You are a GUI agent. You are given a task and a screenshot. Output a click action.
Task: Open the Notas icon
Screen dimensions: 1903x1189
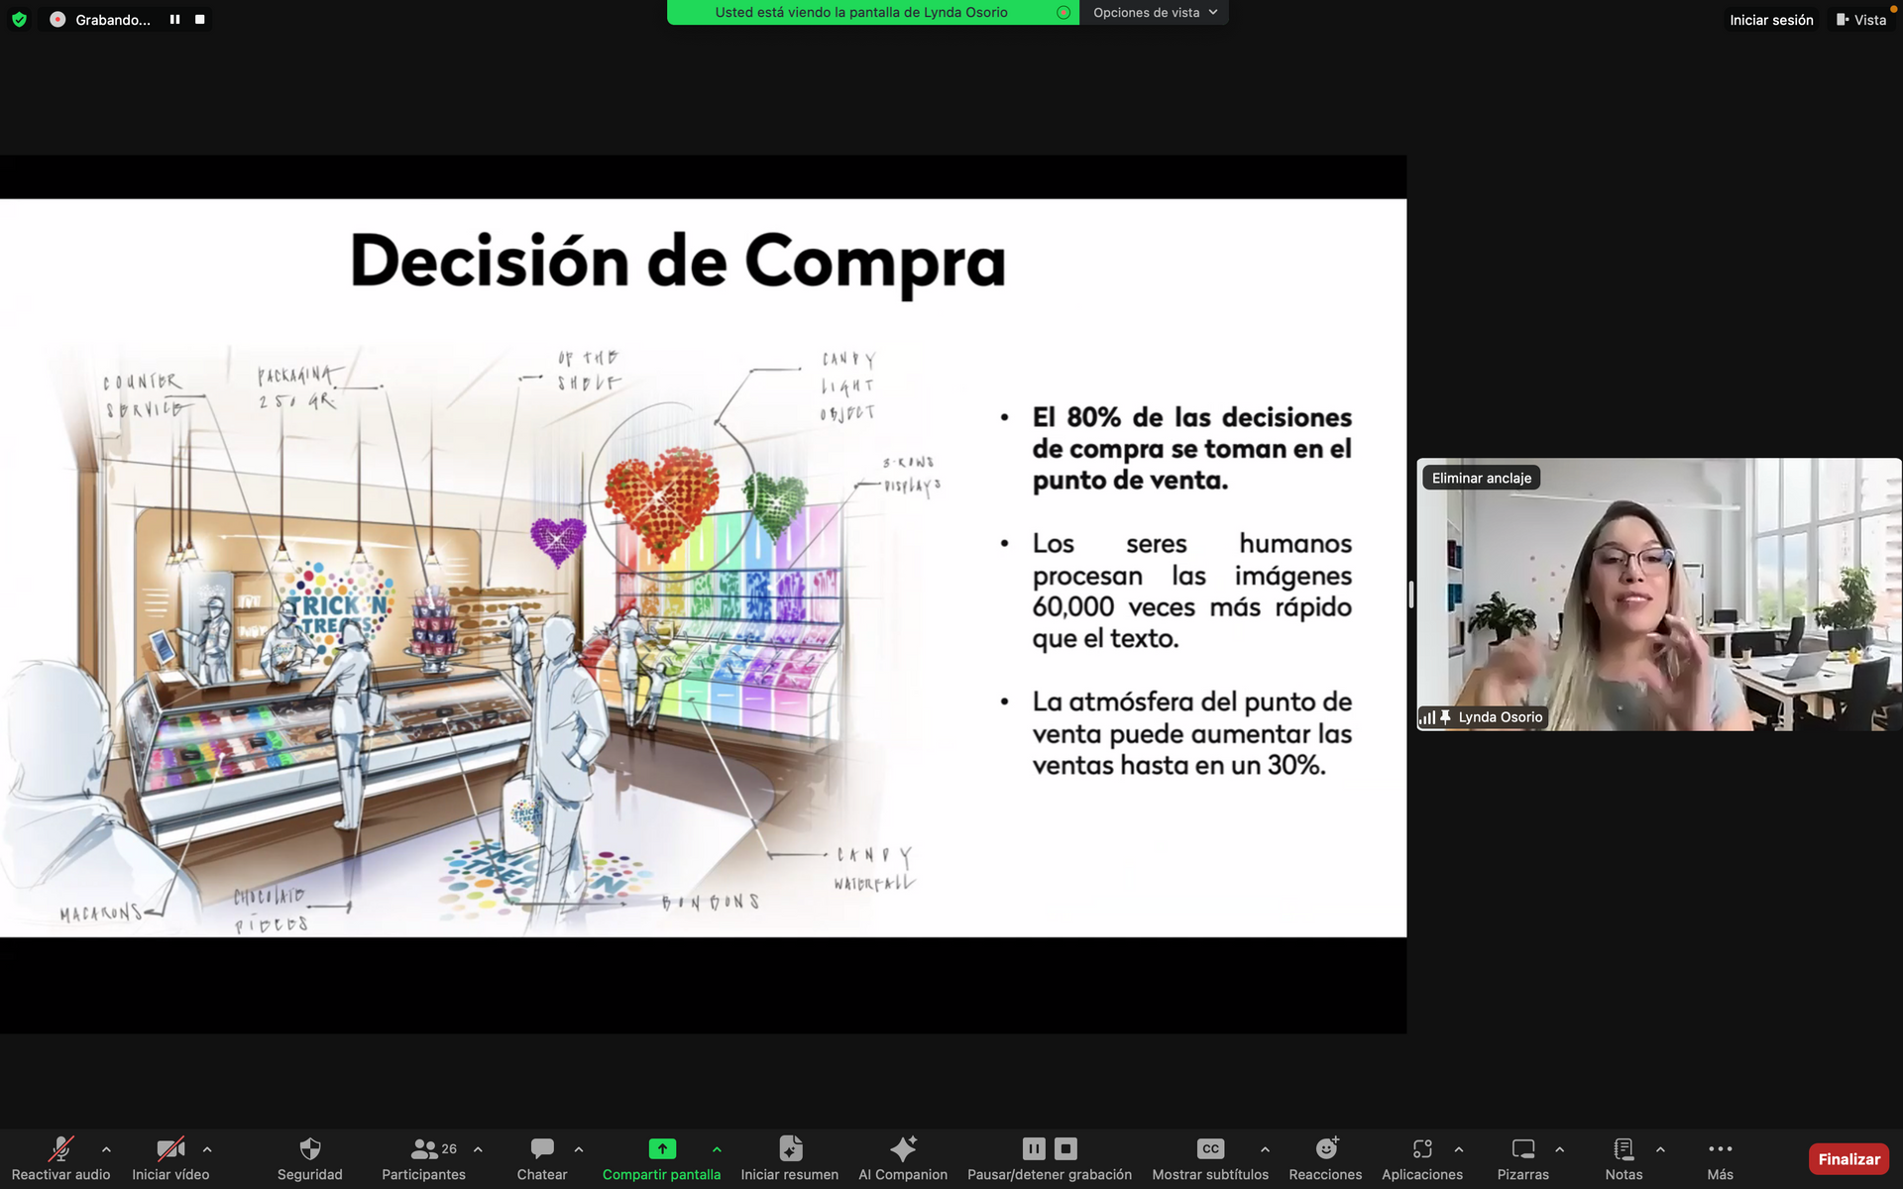click(1623, 1149)
